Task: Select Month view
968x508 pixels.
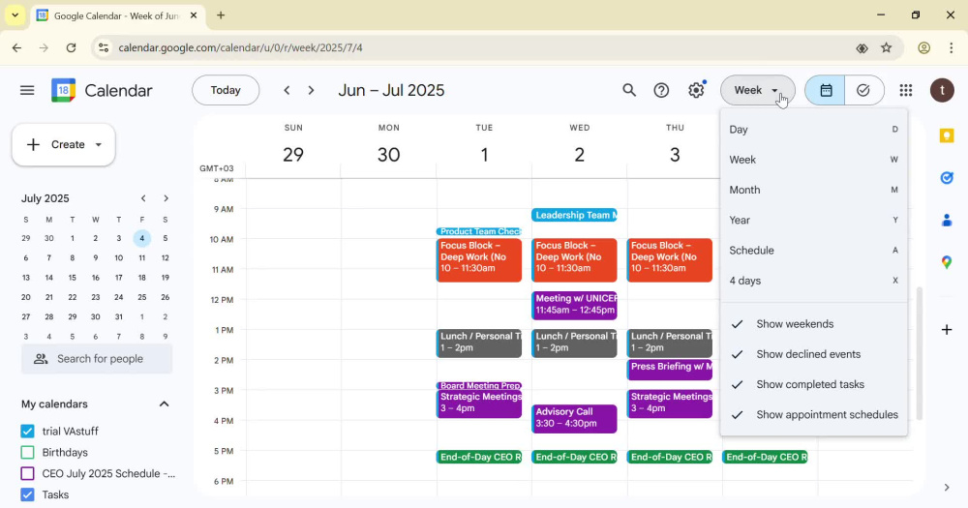Action: tap(814, 190)
